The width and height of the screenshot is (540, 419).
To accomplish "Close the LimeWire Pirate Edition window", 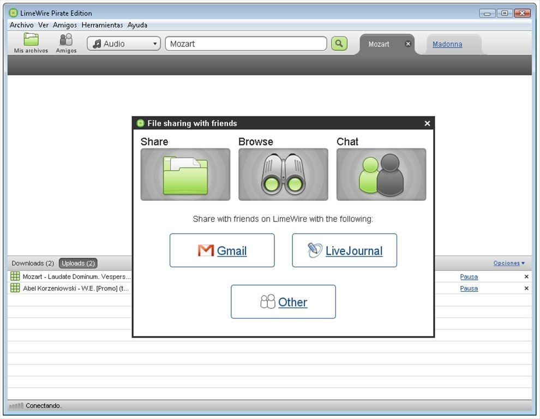I will (x=523, y=14).
